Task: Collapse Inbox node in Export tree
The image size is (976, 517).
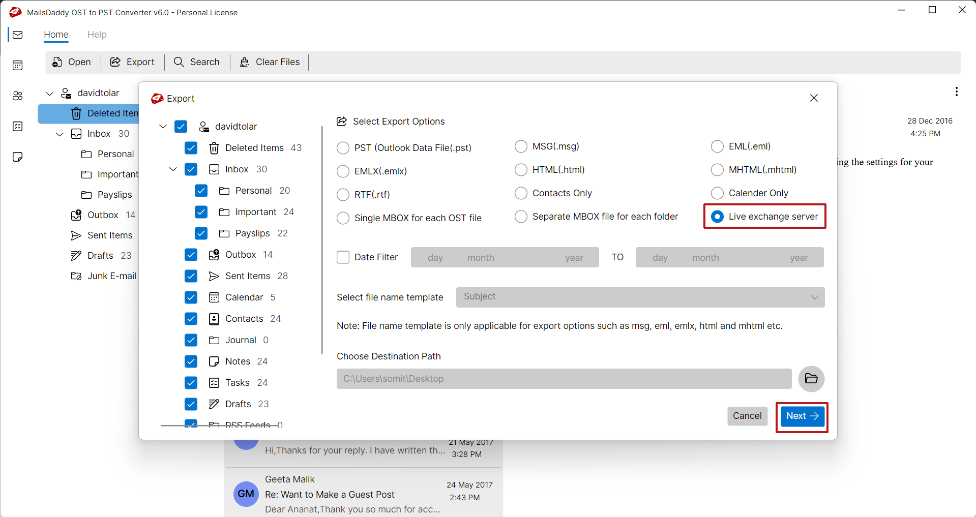Action: point(173,169)
